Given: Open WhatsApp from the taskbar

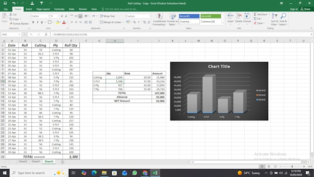Looking at the screenshot, I should 134,173.
